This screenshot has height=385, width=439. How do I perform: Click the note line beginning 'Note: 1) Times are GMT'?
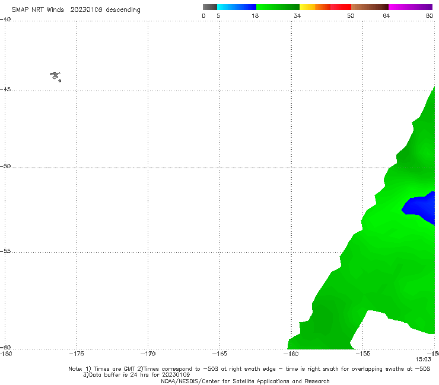coord(249,369)
